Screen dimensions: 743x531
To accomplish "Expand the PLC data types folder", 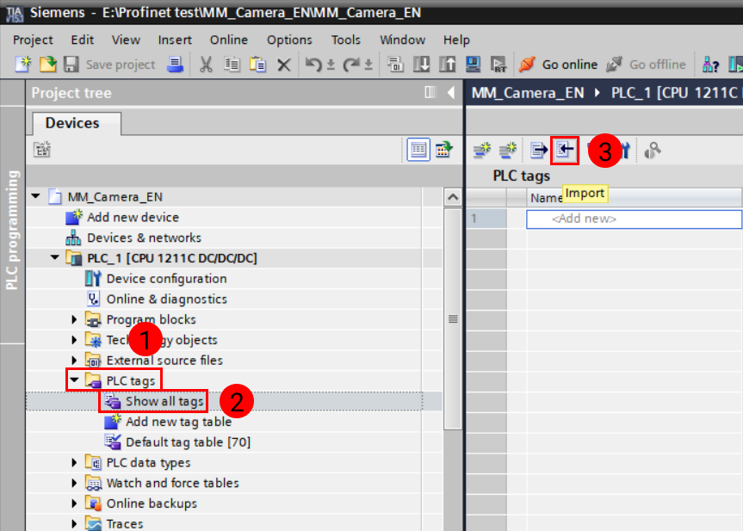I will pos(74,463).
